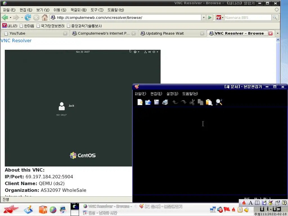The image size is (288, 216).
Task: Click Open file icon in text editor
Action: coord(148,102)
